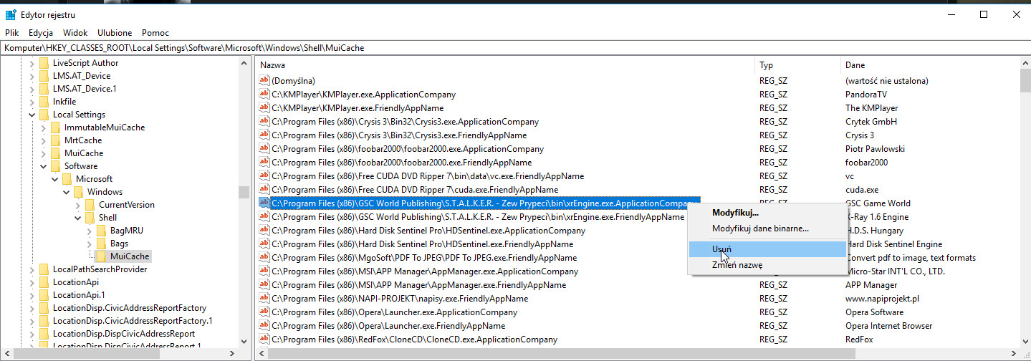Select Opera Launcher.exe.FriendlyAppName value icon
The height and width of the screenshot is (361, 1031).
click(x=264, y=326)
